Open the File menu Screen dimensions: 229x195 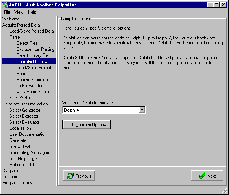(x=7, y=12)
